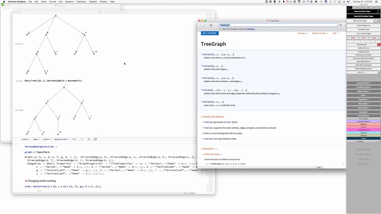Image resolution: width=381 pixels, height=214 pixels.
Task: Click the speech bubble feedback icon in suggestions bar
Action: (x=95, y=139)
